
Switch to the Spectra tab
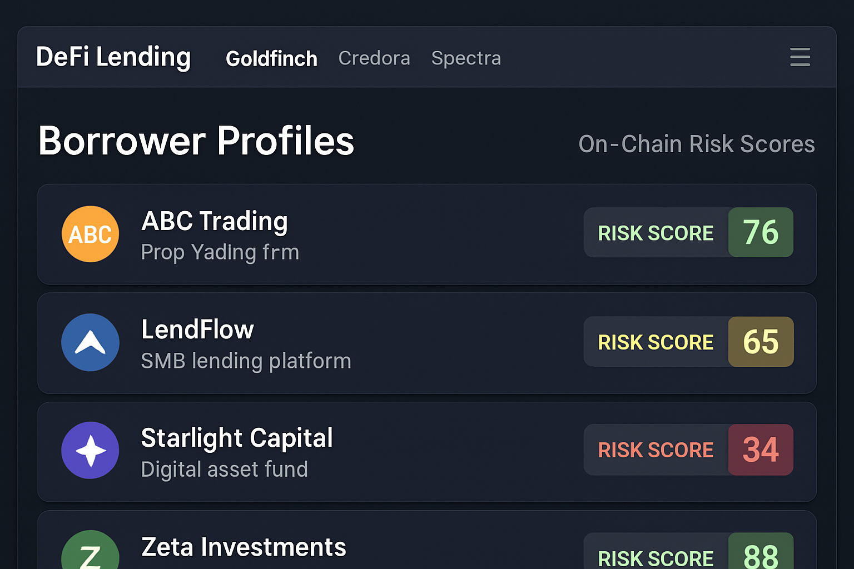[x=466, y=58]
